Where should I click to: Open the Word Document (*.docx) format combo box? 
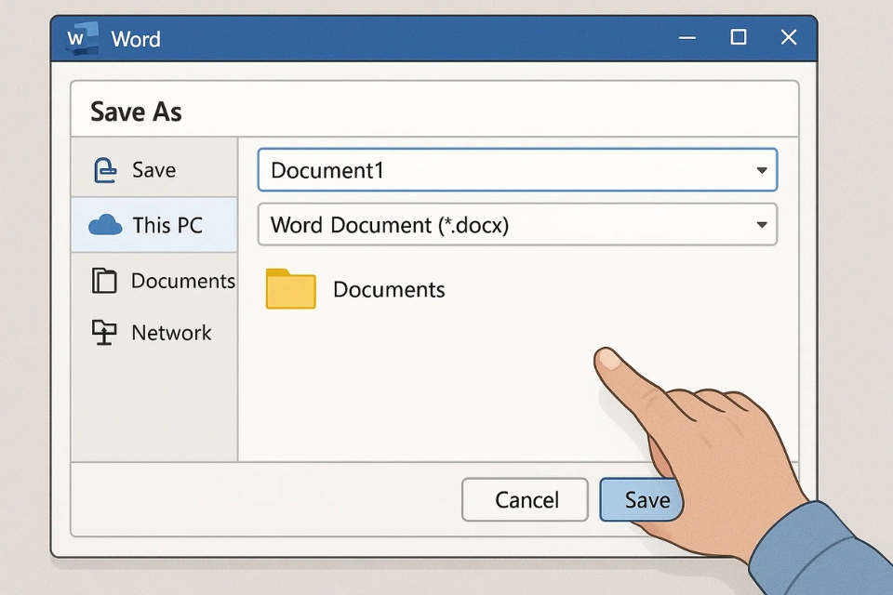pos(502,225)
